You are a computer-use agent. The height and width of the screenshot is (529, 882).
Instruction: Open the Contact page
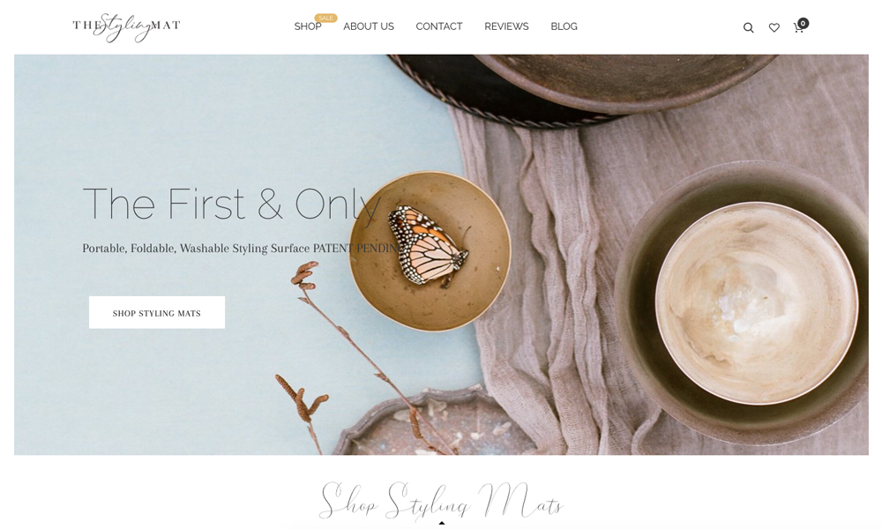438,26
